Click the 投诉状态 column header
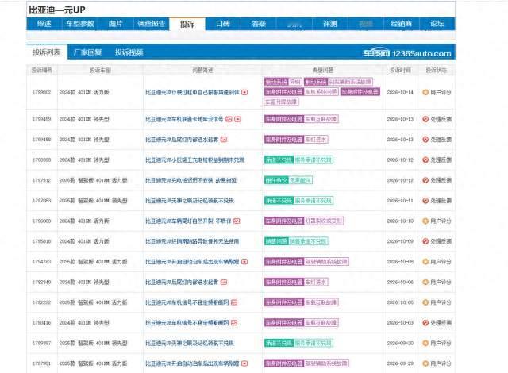Image resolution: width=508 pixels, height=373 pixels. tap(436, 71)
